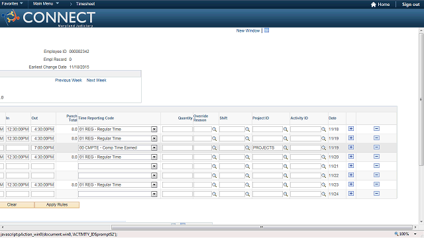The height and width of the screenshot is (238, 424).
Task: Go to Previous Week
Action: [x=68, y=80]
